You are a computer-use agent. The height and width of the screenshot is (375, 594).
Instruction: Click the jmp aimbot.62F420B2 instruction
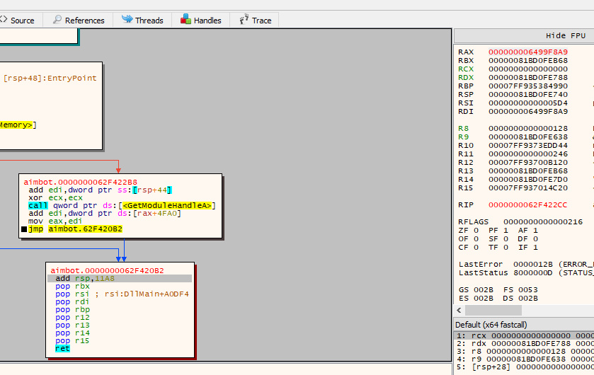click(x=75, y=229)
